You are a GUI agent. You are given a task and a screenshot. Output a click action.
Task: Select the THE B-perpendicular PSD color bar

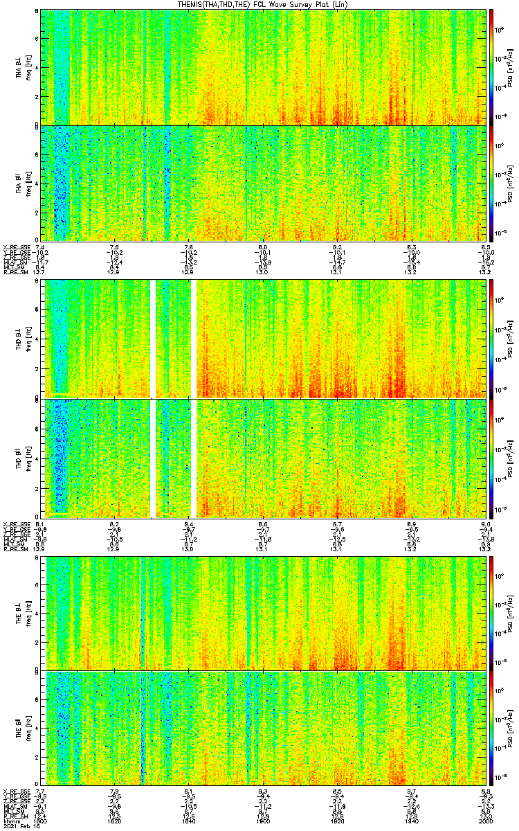(493, 613)
